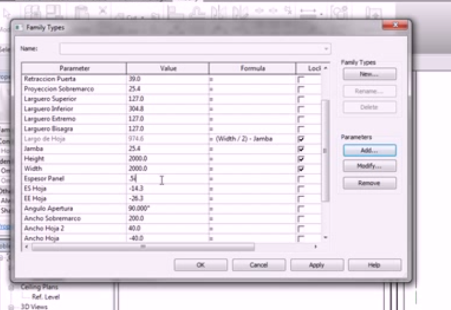Image resolution: width=451 pixels, height=310 pixels.
Task: Toggle lock for Espesor Panel
Action: coord(301,179)
